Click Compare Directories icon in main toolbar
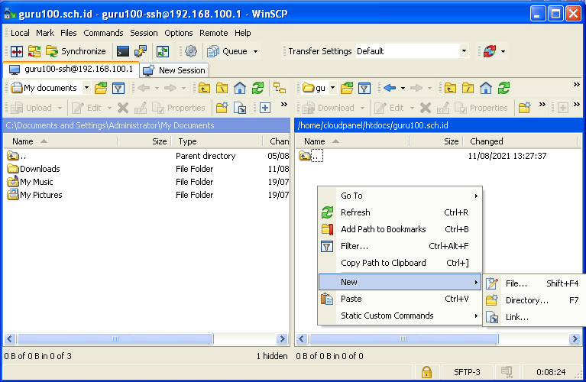 (15, 51)
